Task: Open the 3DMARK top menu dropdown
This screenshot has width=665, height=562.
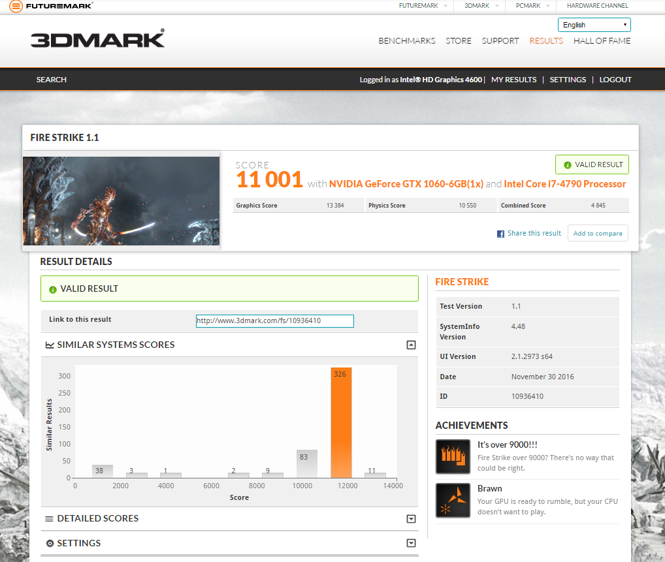Action: (481, 5)
